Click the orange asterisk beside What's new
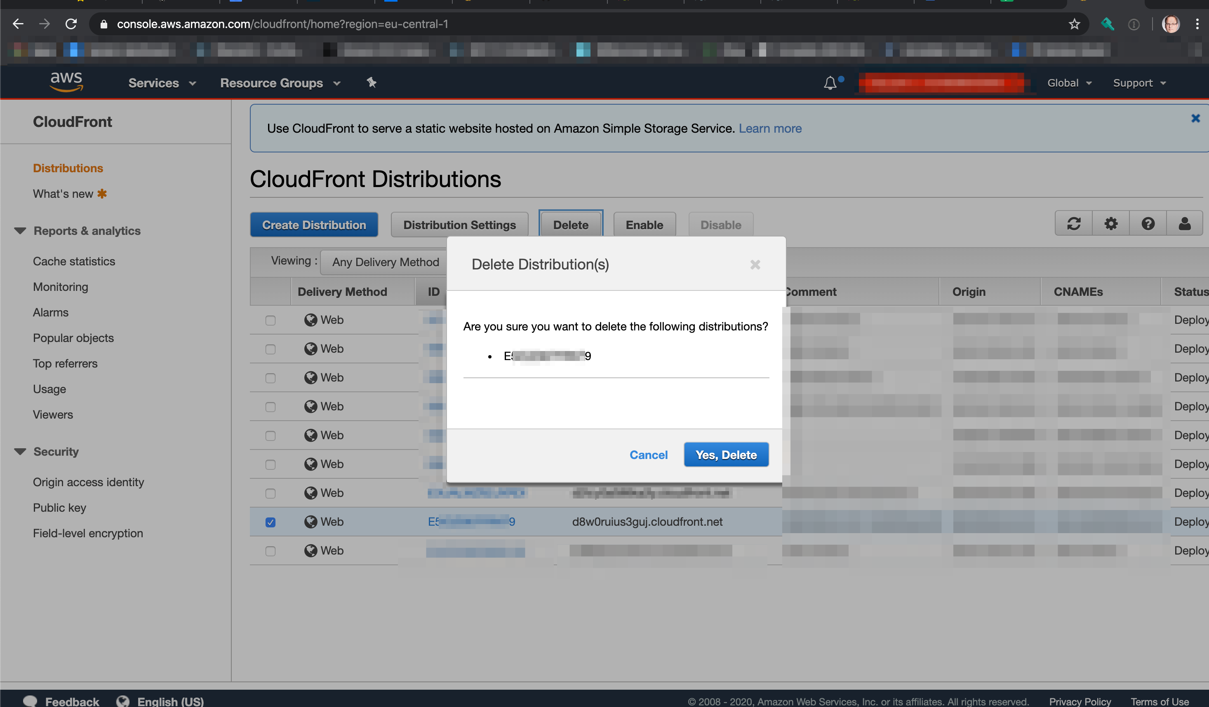Image resolution: width=1209 pixels, height=707 pixels. click(x=102, y=194)
